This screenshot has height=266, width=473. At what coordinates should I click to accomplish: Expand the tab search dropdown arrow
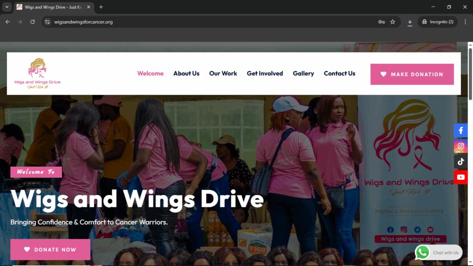tap(6, 7)
